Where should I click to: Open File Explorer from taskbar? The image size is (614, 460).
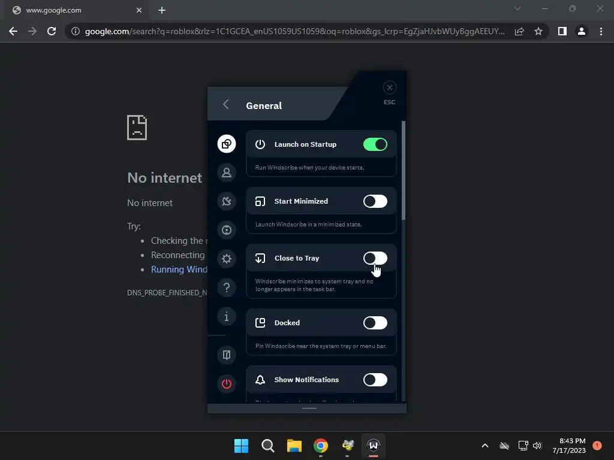(294, 446)
